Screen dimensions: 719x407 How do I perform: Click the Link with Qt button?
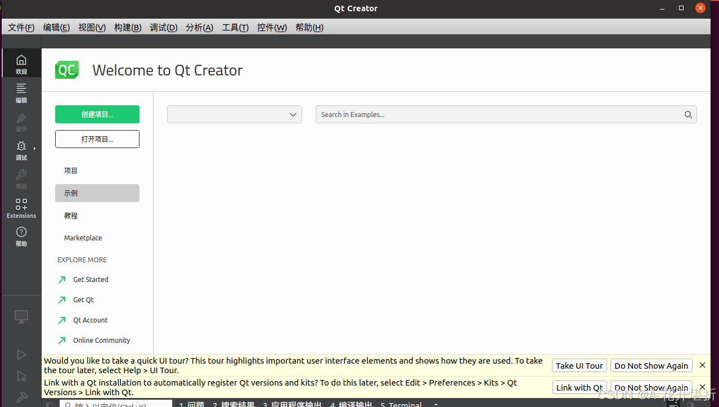(579, 387)
